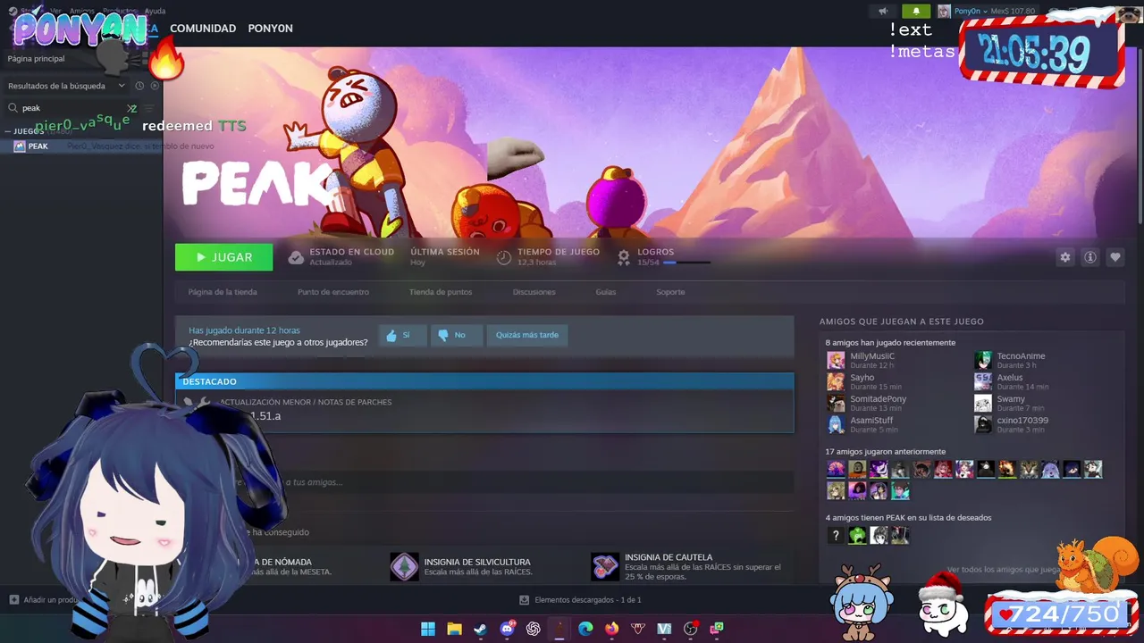Open Soporte tab
Screen dimensions: 1144x643
(x=670, y=292)
